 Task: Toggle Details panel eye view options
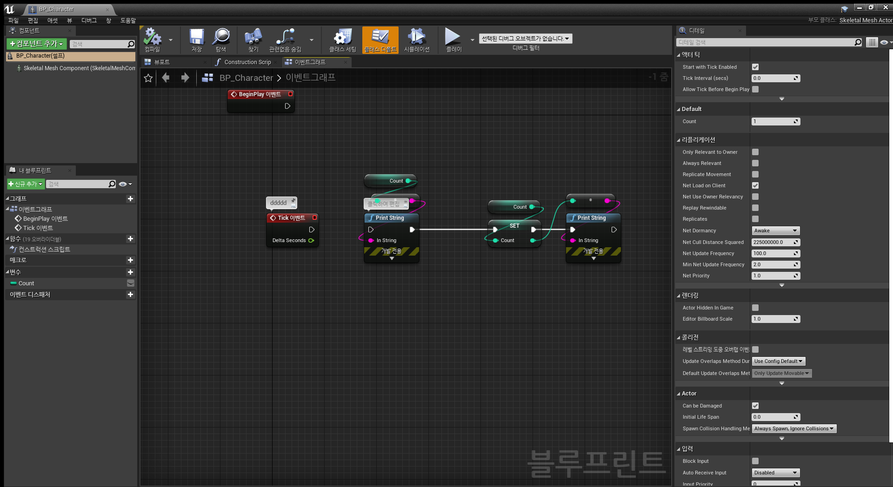885,42
